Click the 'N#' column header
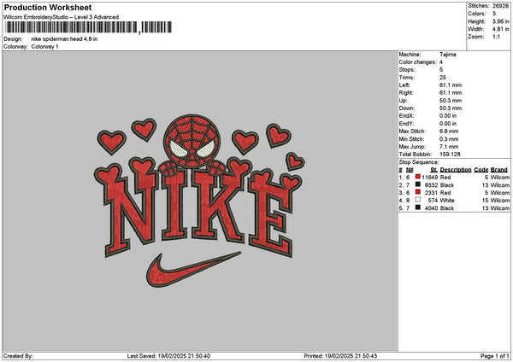 coord(410,170)
